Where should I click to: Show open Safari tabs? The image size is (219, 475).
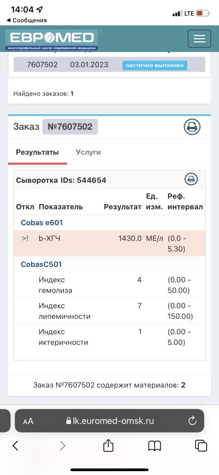coord(201,446)
